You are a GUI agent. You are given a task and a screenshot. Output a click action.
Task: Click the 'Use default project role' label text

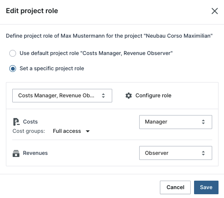coord(96,53)
